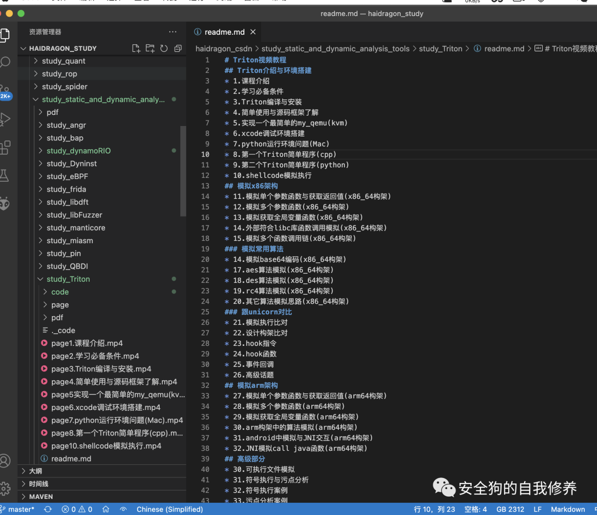Expand the code folder under study_Triton
Image resolution: width=597 pixels, height=515 pixels.
point(60,292)
